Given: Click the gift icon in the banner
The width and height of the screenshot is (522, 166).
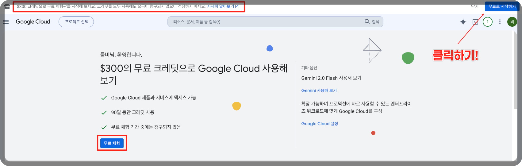Looking at the screenshot, I should tap(7, 6).
